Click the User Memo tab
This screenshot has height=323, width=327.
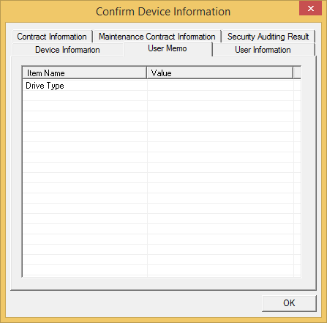click(x=168, y=48)
